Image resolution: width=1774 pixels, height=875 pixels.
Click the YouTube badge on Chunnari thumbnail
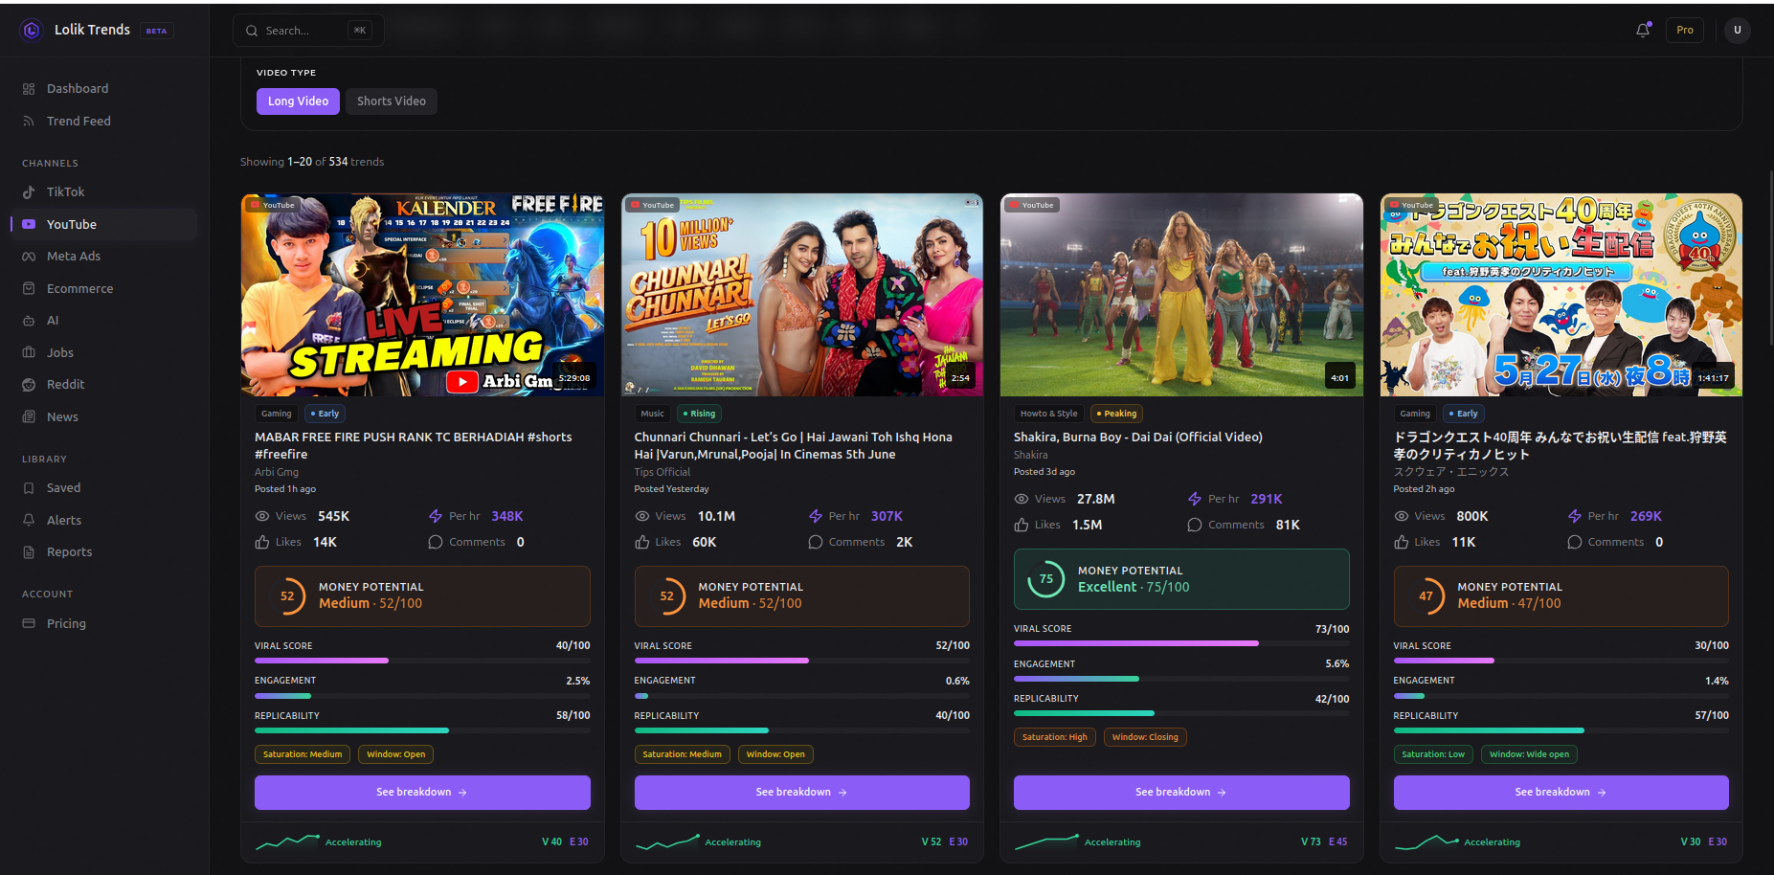pyautogui.click(x=652, y=205)
